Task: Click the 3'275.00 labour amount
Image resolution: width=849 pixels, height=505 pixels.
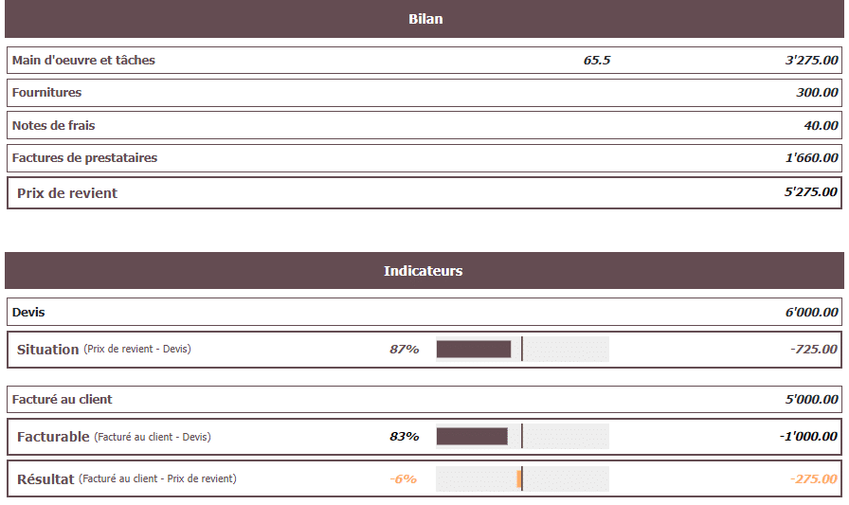Action: point(811,61)
